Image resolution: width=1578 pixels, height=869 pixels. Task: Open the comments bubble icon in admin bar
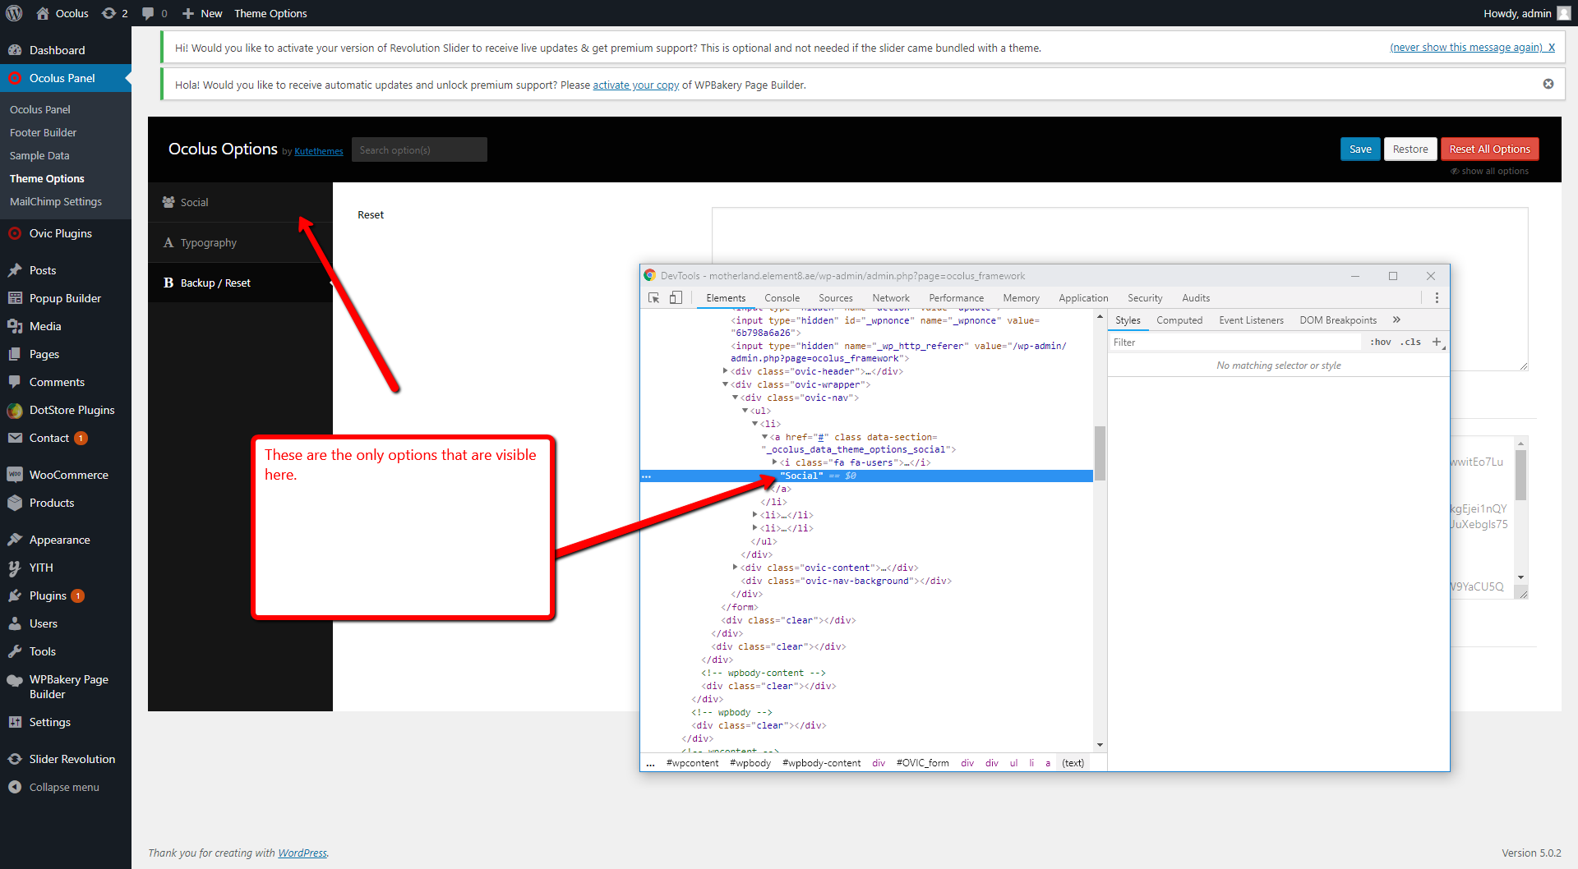pyautogui.click(x=155, y=13)
